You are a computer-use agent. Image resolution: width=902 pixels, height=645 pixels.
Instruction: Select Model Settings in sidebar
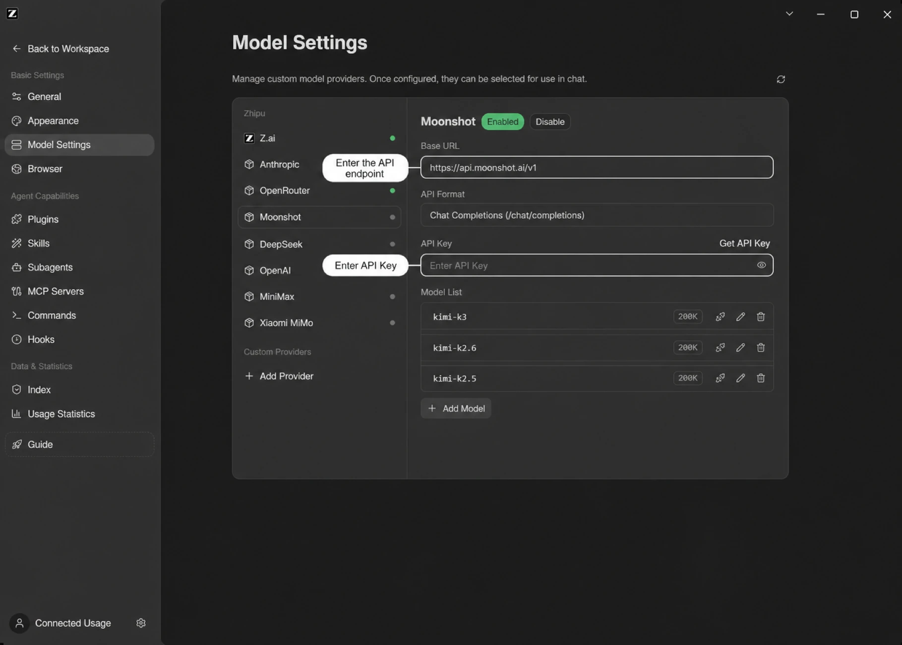79,144
